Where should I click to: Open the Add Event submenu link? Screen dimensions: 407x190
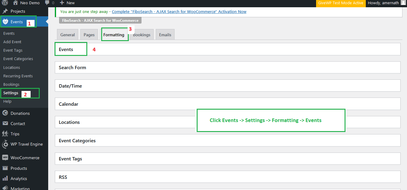point(12,42)
